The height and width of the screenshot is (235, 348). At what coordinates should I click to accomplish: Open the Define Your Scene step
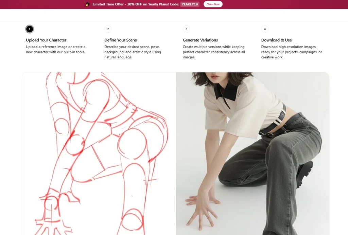pyautogui.click(x=121, y=40)
